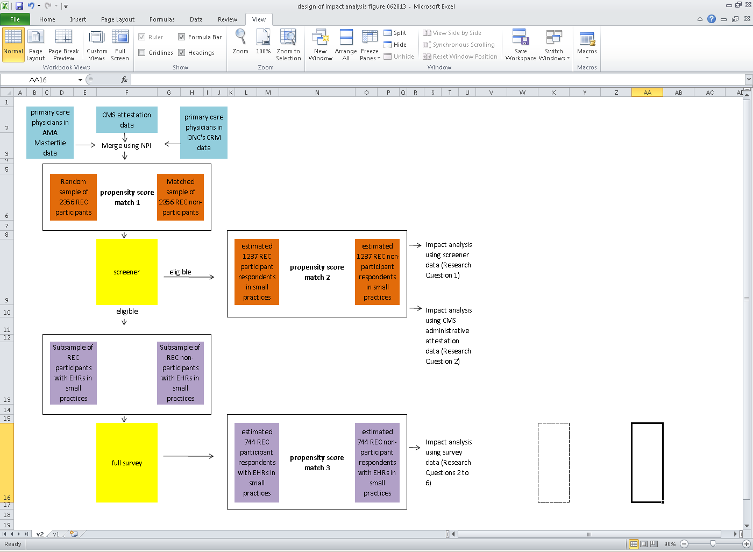This screenshot has width=753, height=552.
Task: Uncheck the Formula Bar checkbox
Action: (x=182, y=37)
